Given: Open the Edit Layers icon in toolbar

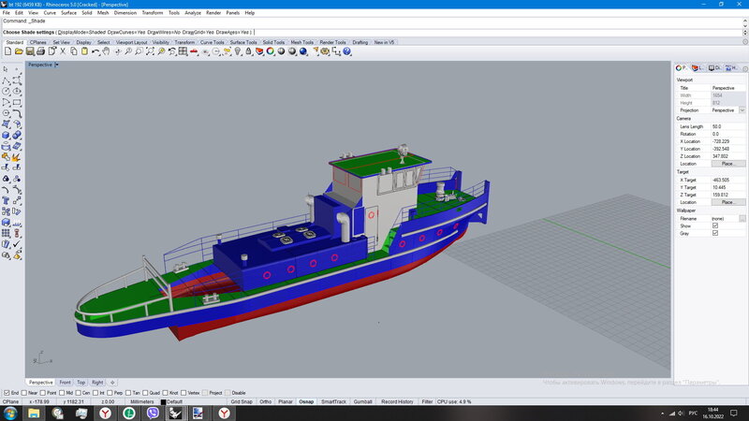Looking at the screenshot, I should (x=259, y=51).
